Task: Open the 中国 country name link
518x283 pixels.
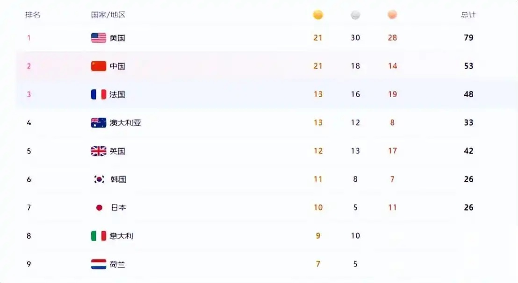Action: coord(117,66)
